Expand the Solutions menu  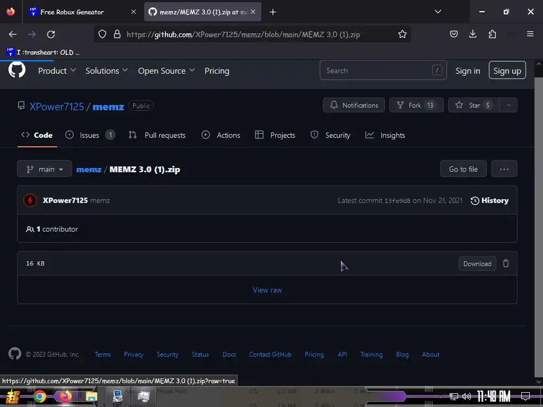tap(107, 70)
